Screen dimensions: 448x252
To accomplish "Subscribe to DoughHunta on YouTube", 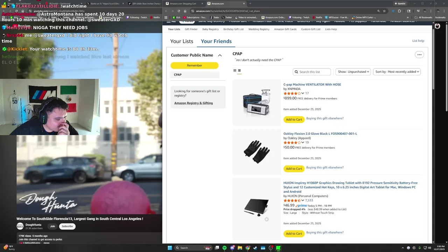I will click(67, 226).
